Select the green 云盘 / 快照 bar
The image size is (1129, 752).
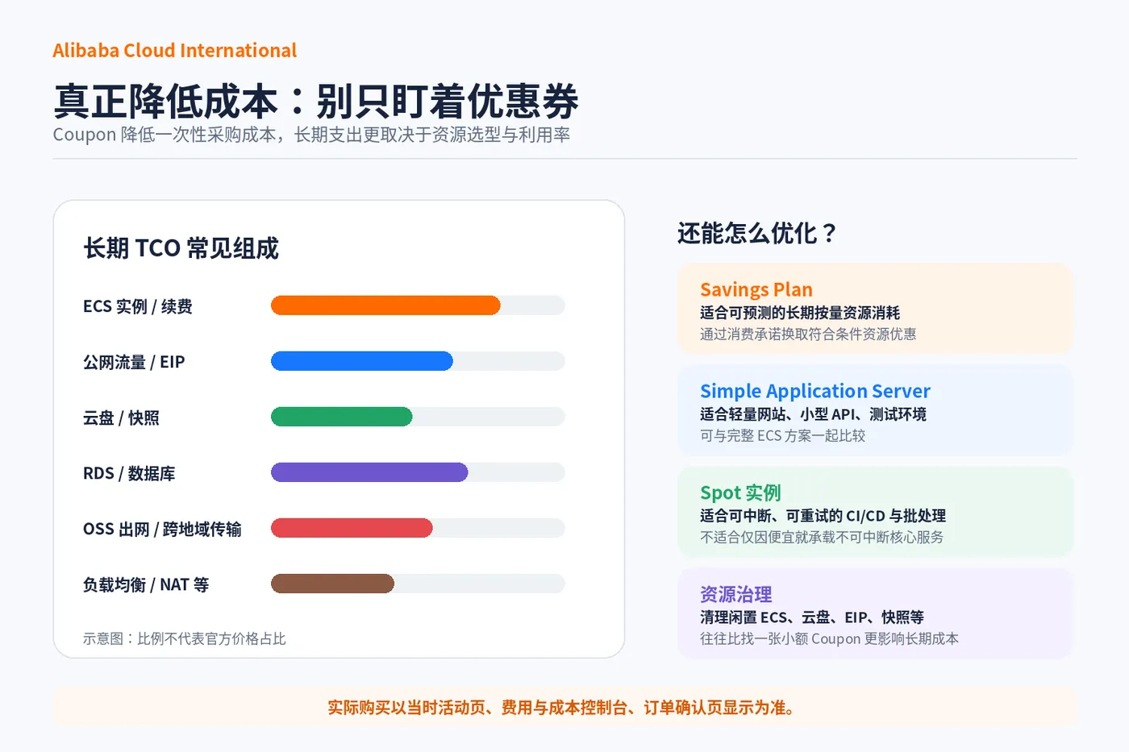(x=342, y=417)
